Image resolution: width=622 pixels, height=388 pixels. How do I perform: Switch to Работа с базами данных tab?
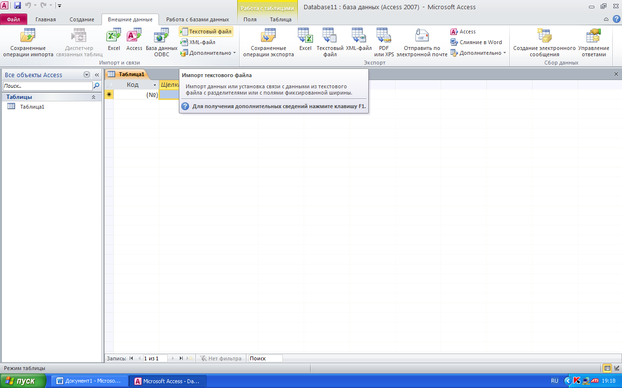[x=197, y=19]
